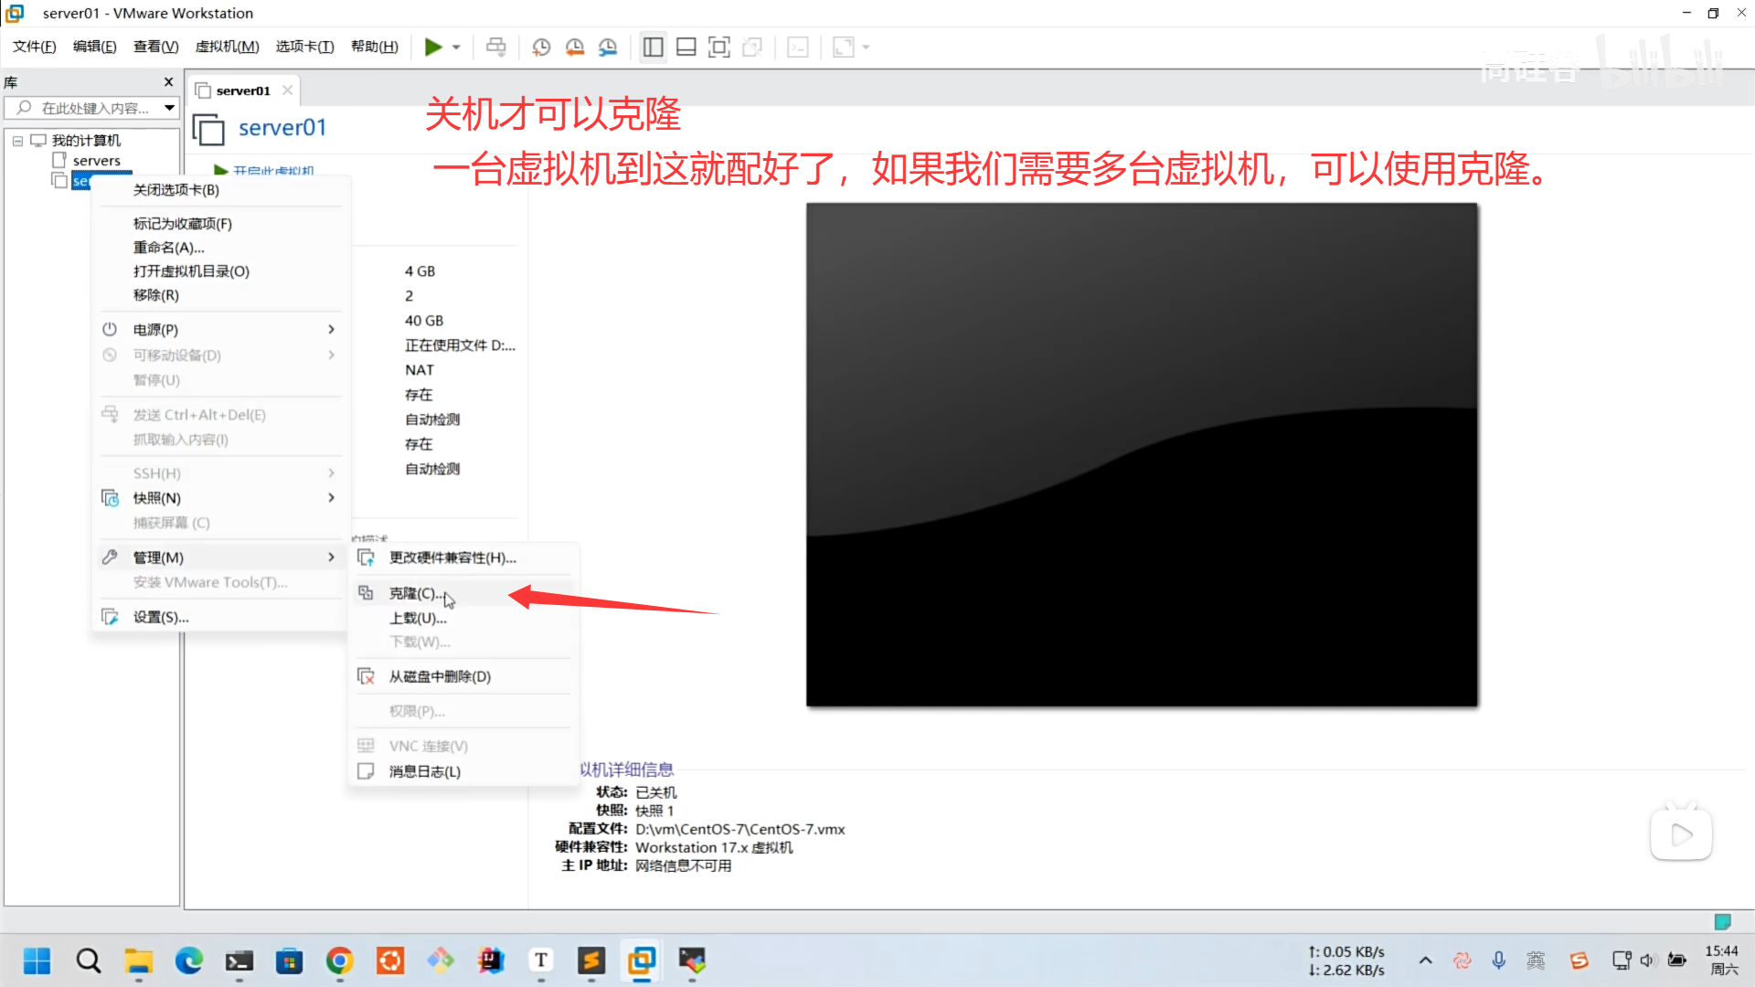Open the 虚拟机(M) menu
The height and width of the screenshot is (987, 1755).
coord(227,47)
